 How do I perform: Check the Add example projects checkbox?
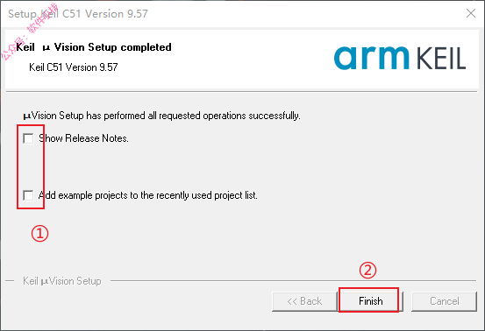tap(28, 195)
